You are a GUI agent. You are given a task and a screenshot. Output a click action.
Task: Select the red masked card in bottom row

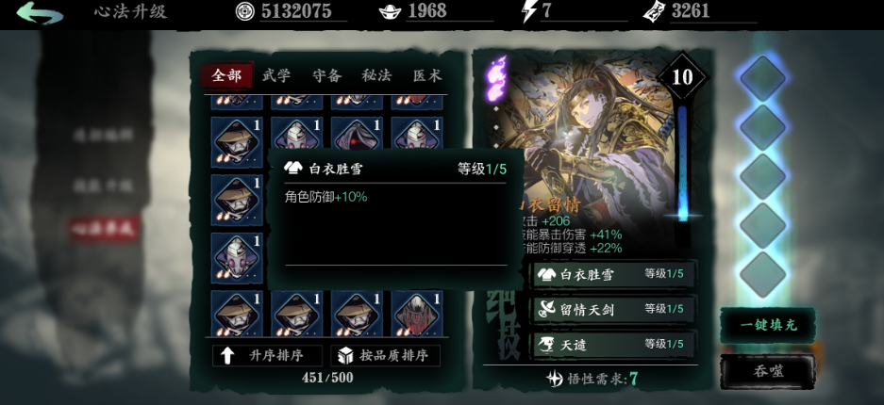(x=417, y=314)
